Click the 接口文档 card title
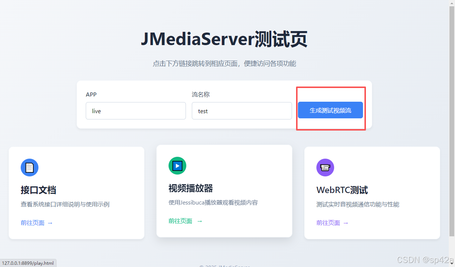The width and height of the screenshot is (455, 267). (x=38, y=190)
